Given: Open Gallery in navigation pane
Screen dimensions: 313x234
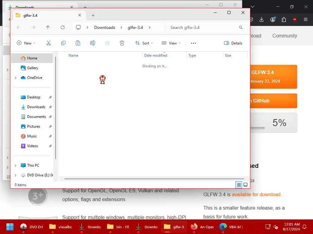Looking at the screenshot, I should click(x=32, y=68).
